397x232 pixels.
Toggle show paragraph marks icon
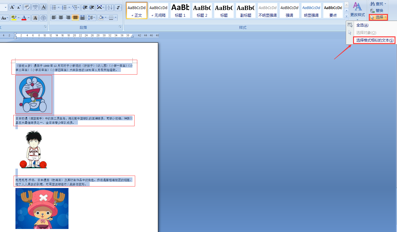coord(118,7)
